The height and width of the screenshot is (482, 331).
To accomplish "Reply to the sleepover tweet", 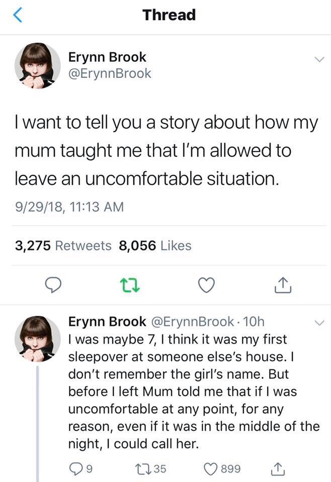I will [75, 469].
